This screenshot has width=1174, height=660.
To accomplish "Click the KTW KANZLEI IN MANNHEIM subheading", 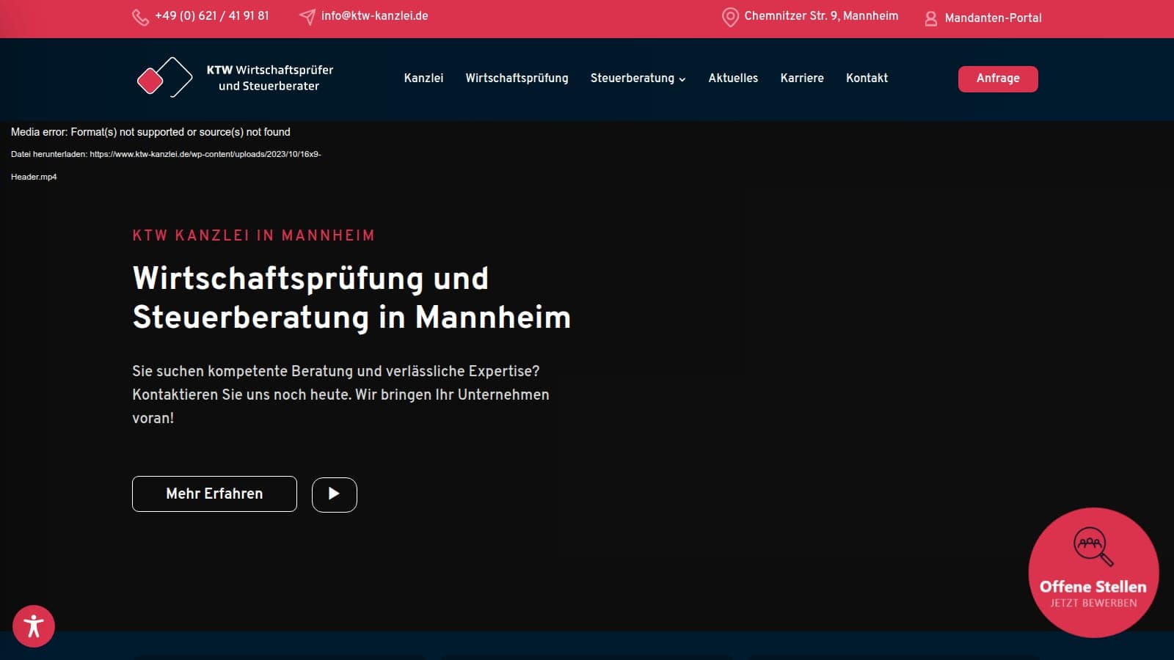I will [254, 235].
